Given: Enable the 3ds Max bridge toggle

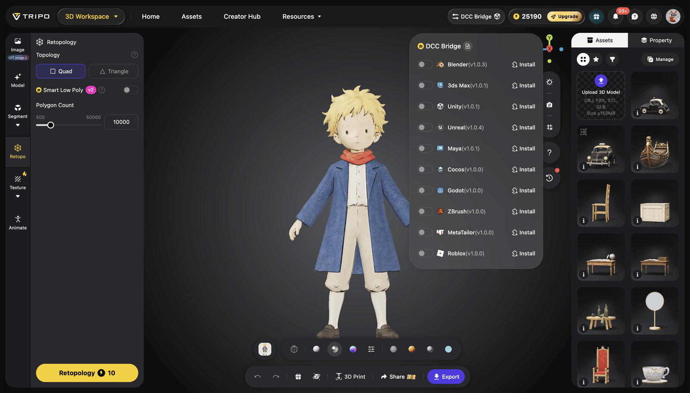Looking at the screenshot, I should (x=425, y=85).
